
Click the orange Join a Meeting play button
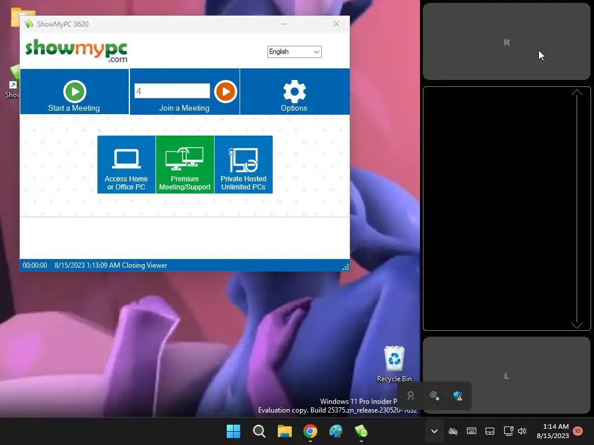pyautogui.click(x=226, y=91)
